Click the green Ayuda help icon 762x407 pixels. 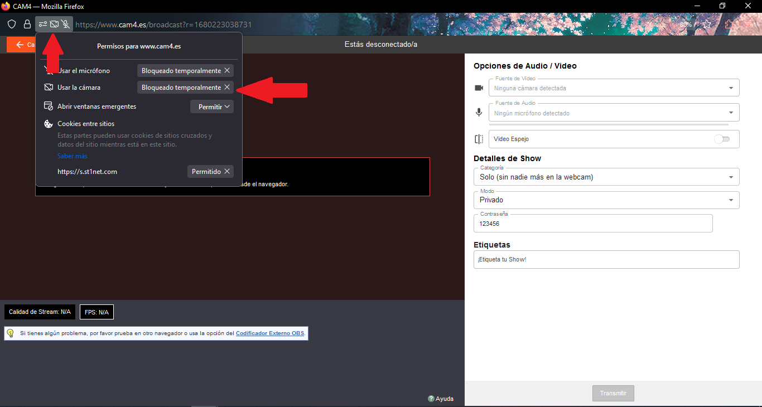[431, 399]
